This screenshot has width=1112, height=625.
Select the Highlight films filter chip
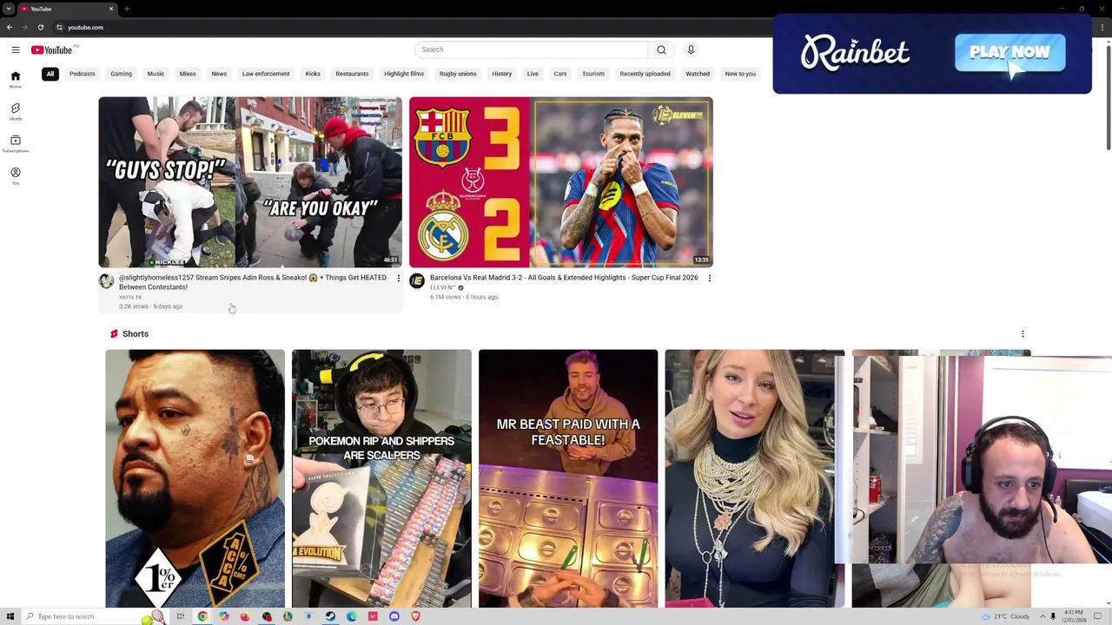tap(404, 74)
